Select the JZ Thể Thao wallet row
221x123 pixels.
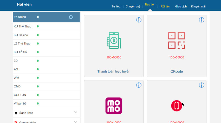(46, 44)
